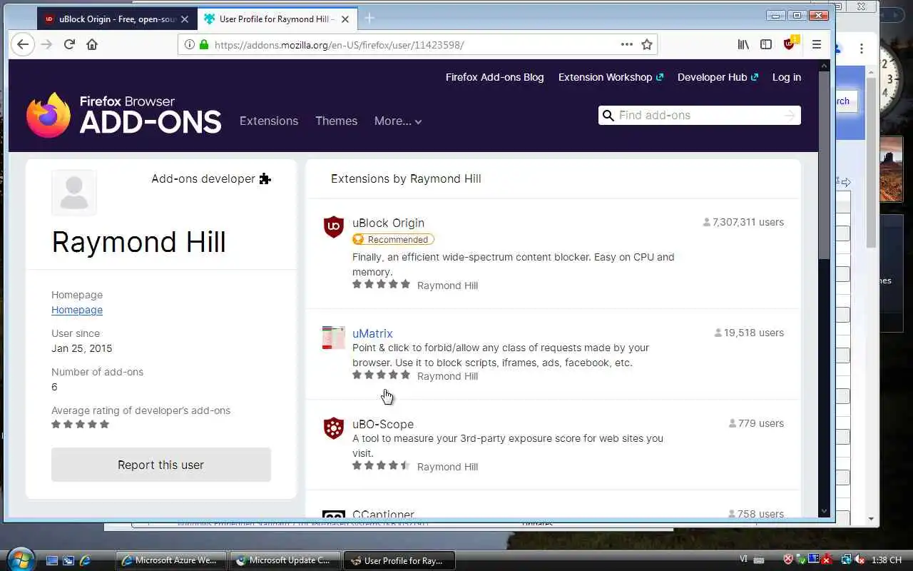Click Show Desktop quick launch icon

pos(52,560)
